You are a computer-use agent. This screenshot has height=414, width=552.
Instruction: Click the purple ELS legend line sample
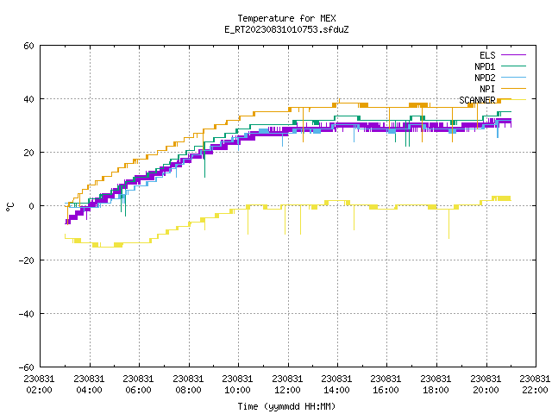(513, 55)
